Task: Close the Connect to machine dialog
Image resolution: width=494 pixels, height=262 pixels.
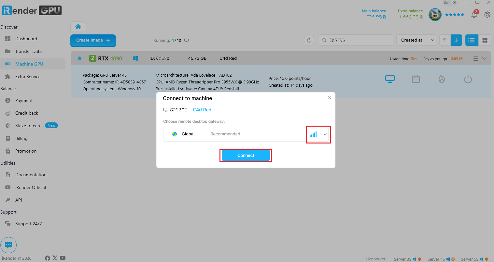Action: [329, 97]
